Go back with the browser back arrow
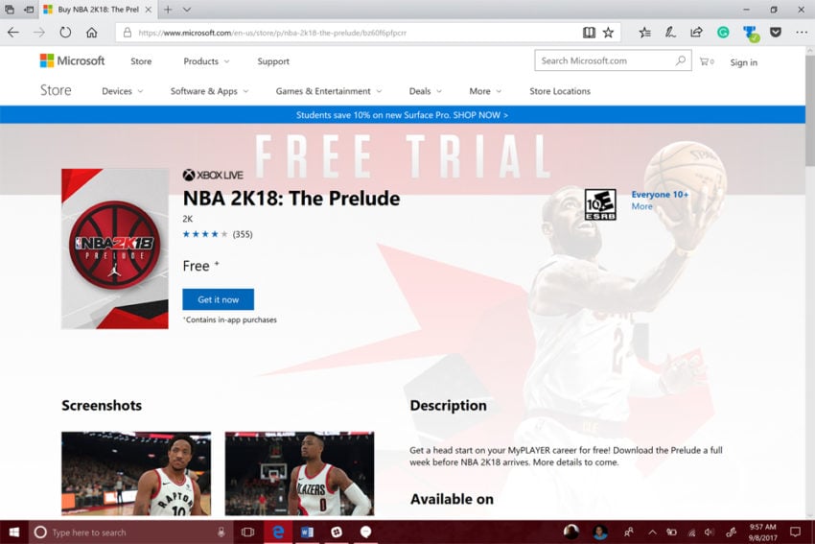Image resolution: width=815 pixels, height=544 pixels. tap(13, 33)
